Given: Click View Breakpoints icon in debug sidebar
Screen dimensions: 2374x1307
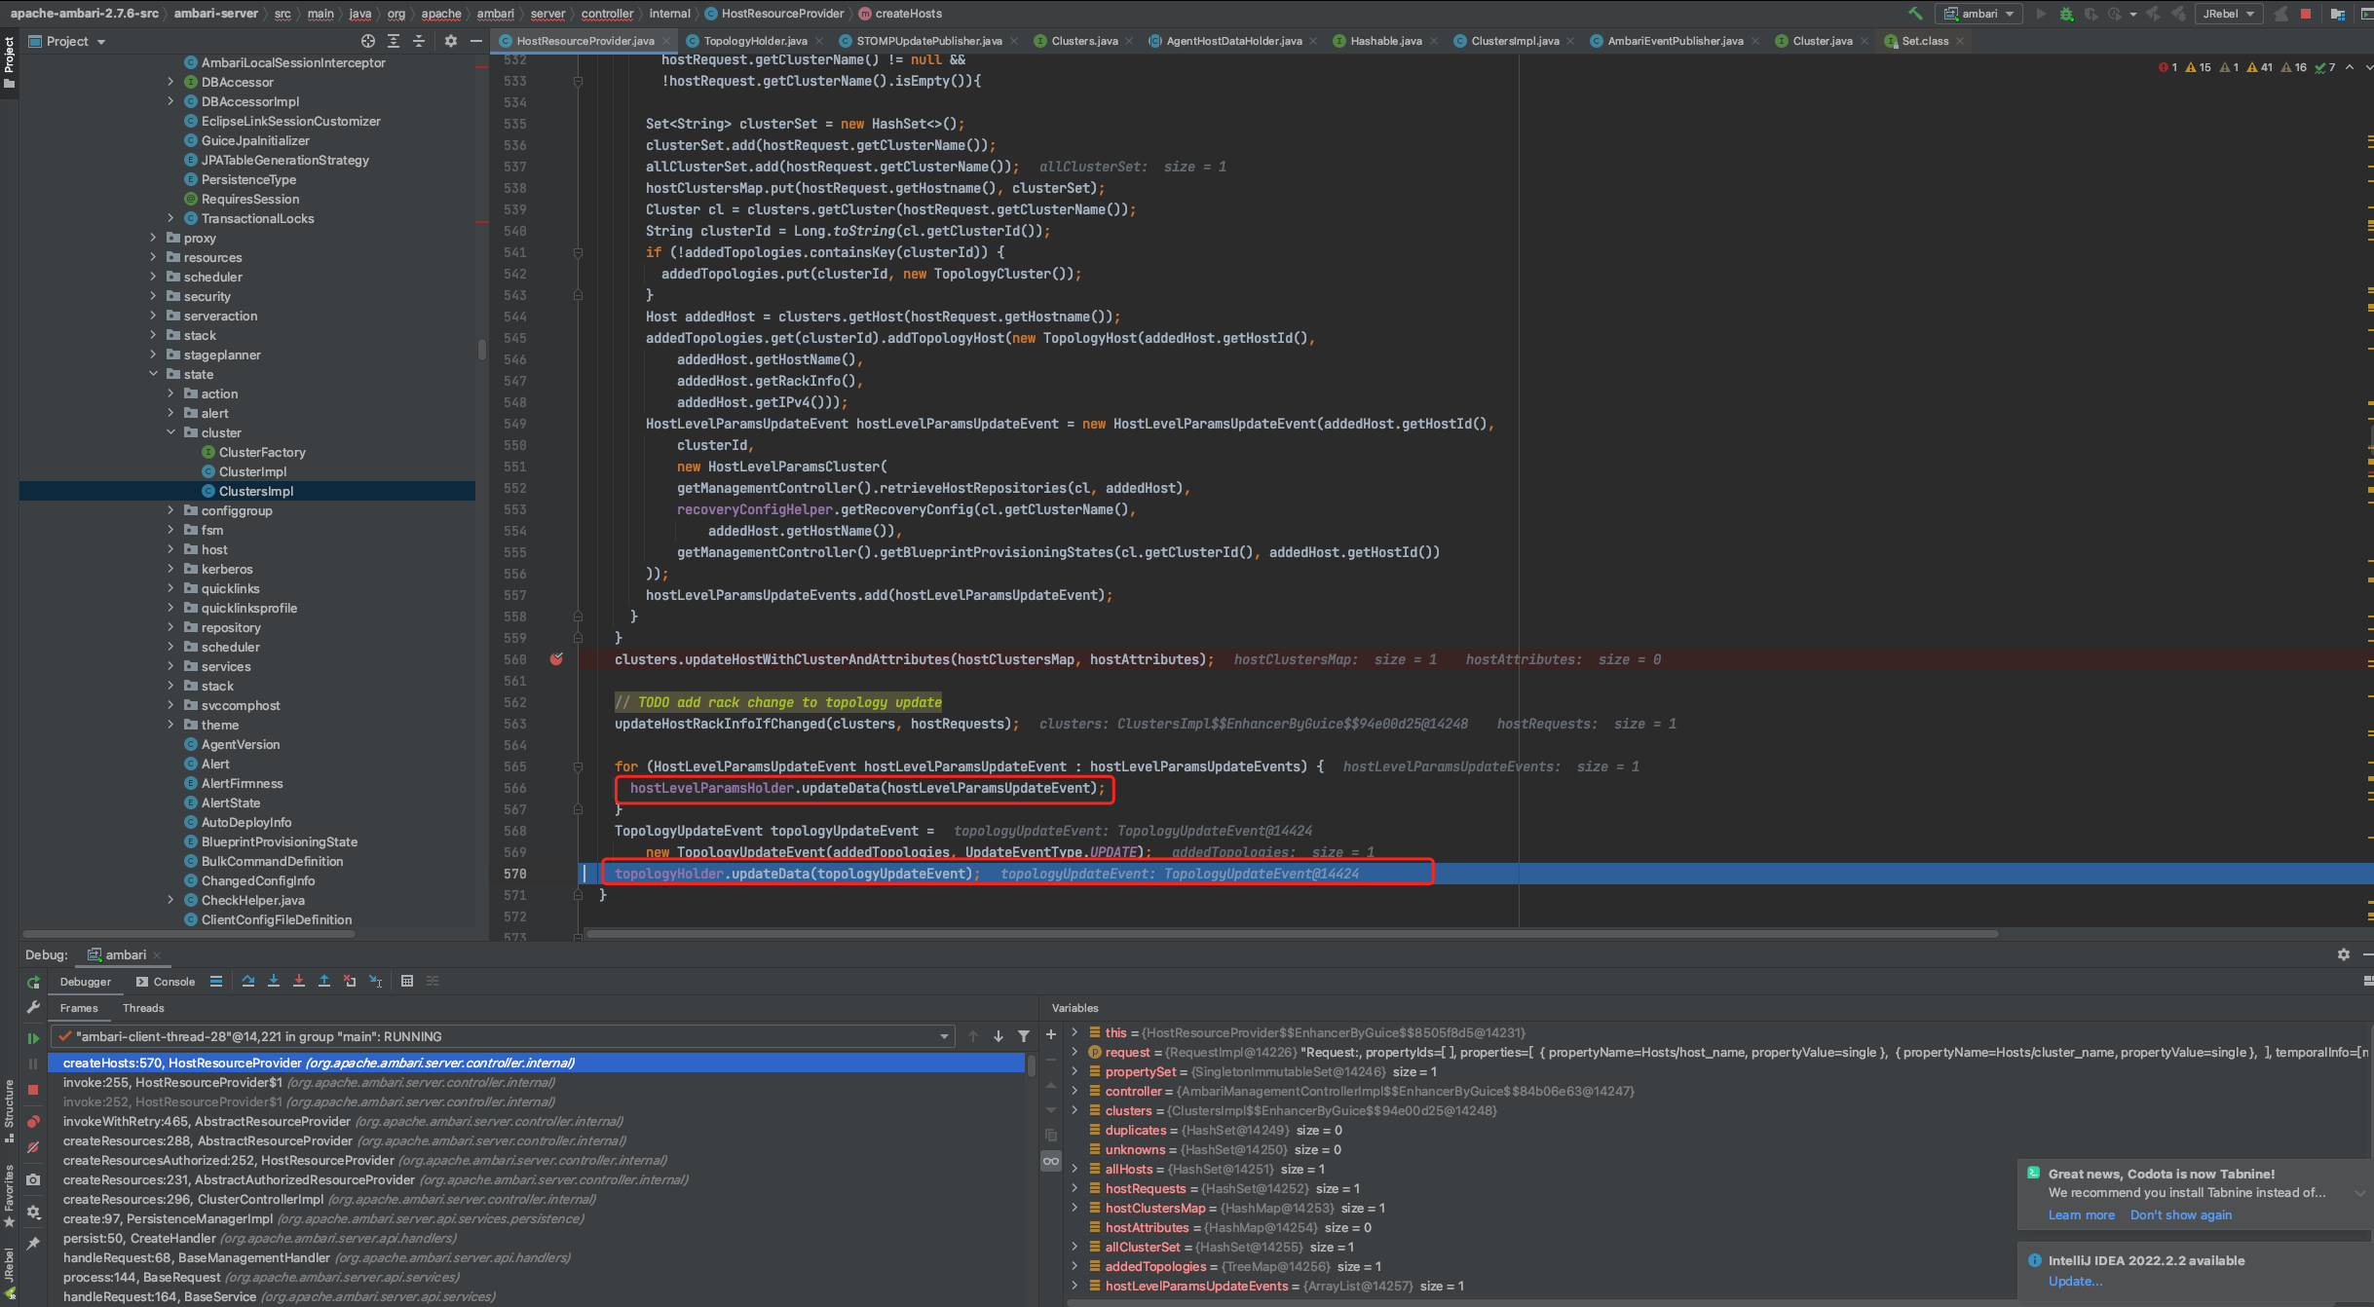Looking at the screenshot, I should [x=33, y=1121].
